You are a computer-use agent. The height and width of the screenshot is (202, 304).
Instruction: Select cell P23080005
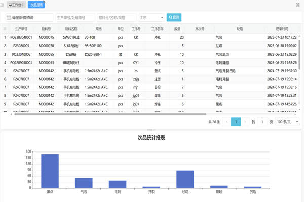pyautogui.click(x=21, y=46)
